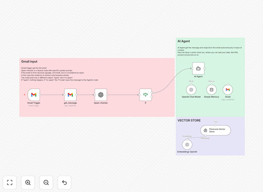Click the If node true output connector
Viewport: 263px width, 192px height.
(x=152, y=93)
